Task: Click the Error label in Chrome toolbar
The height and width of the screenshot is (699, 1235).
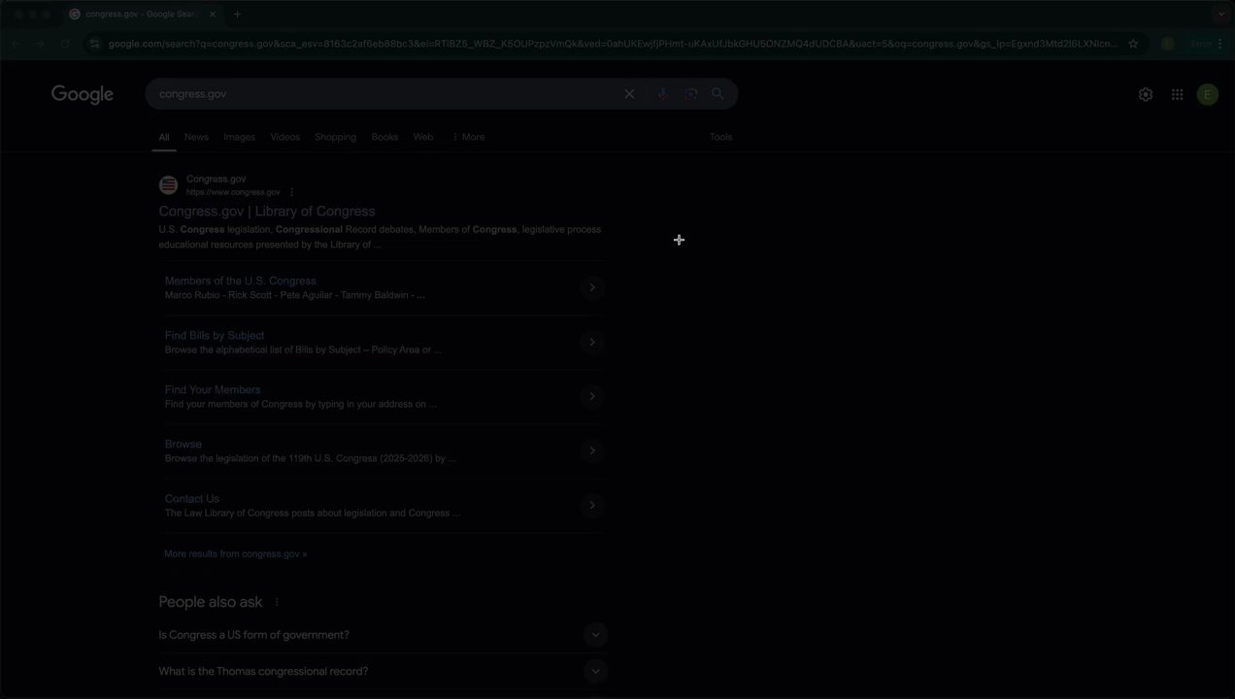Action: (1200, 44)
